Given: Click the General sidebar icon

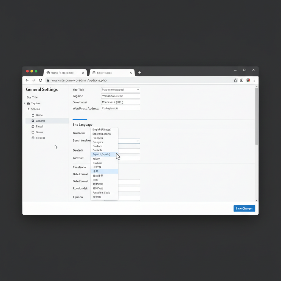Looking at the screenshot, I should pos(33,121).
